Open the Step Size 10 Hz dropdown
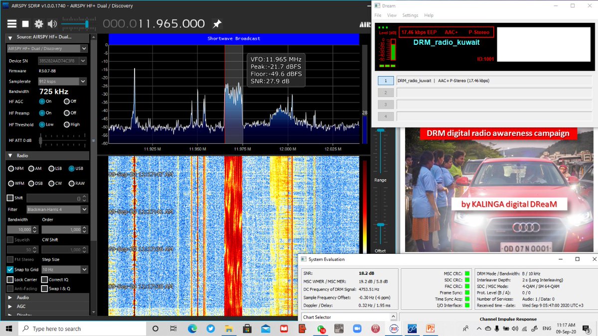598x336 pixels. coord(65,269)
